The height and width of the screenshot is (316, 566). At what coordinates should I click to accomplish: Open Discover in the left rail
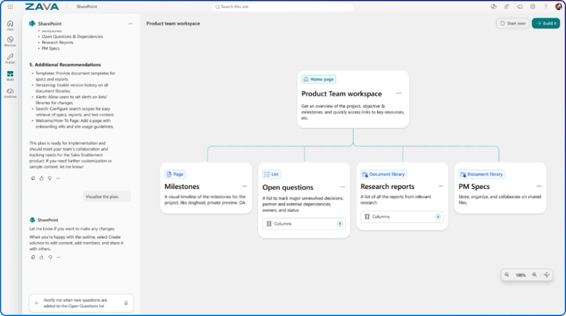pos(10,41)
